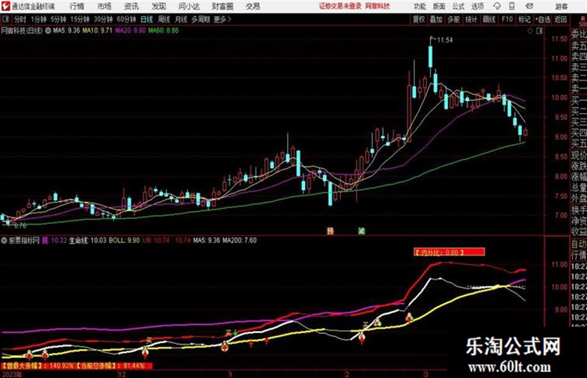The width and height of the screenshot is (587, 378).
Task: Click the 多股 multi-stock button
Action: click(453, 19)
